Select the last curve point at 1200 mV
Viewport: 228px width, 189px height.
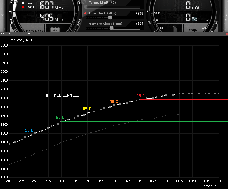[218, 94]
